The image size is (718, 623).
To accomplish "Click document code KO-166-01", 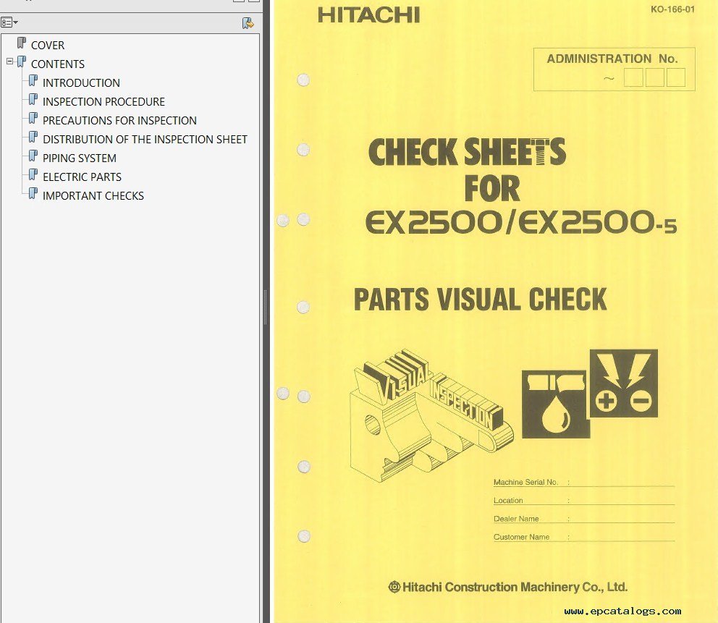I will pyautogui.click(x=672, y=9).
